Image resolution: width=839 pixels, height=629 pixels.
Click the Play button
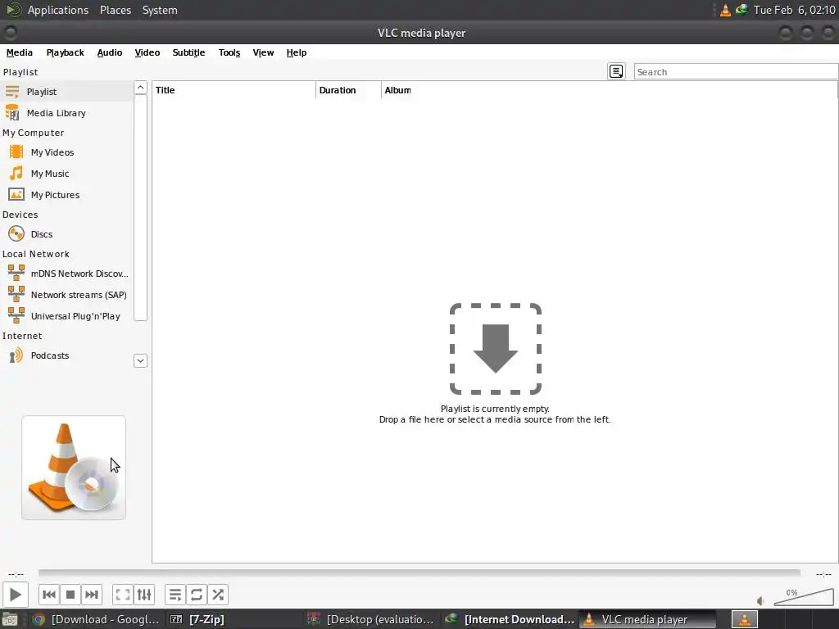tap(15, 595)
